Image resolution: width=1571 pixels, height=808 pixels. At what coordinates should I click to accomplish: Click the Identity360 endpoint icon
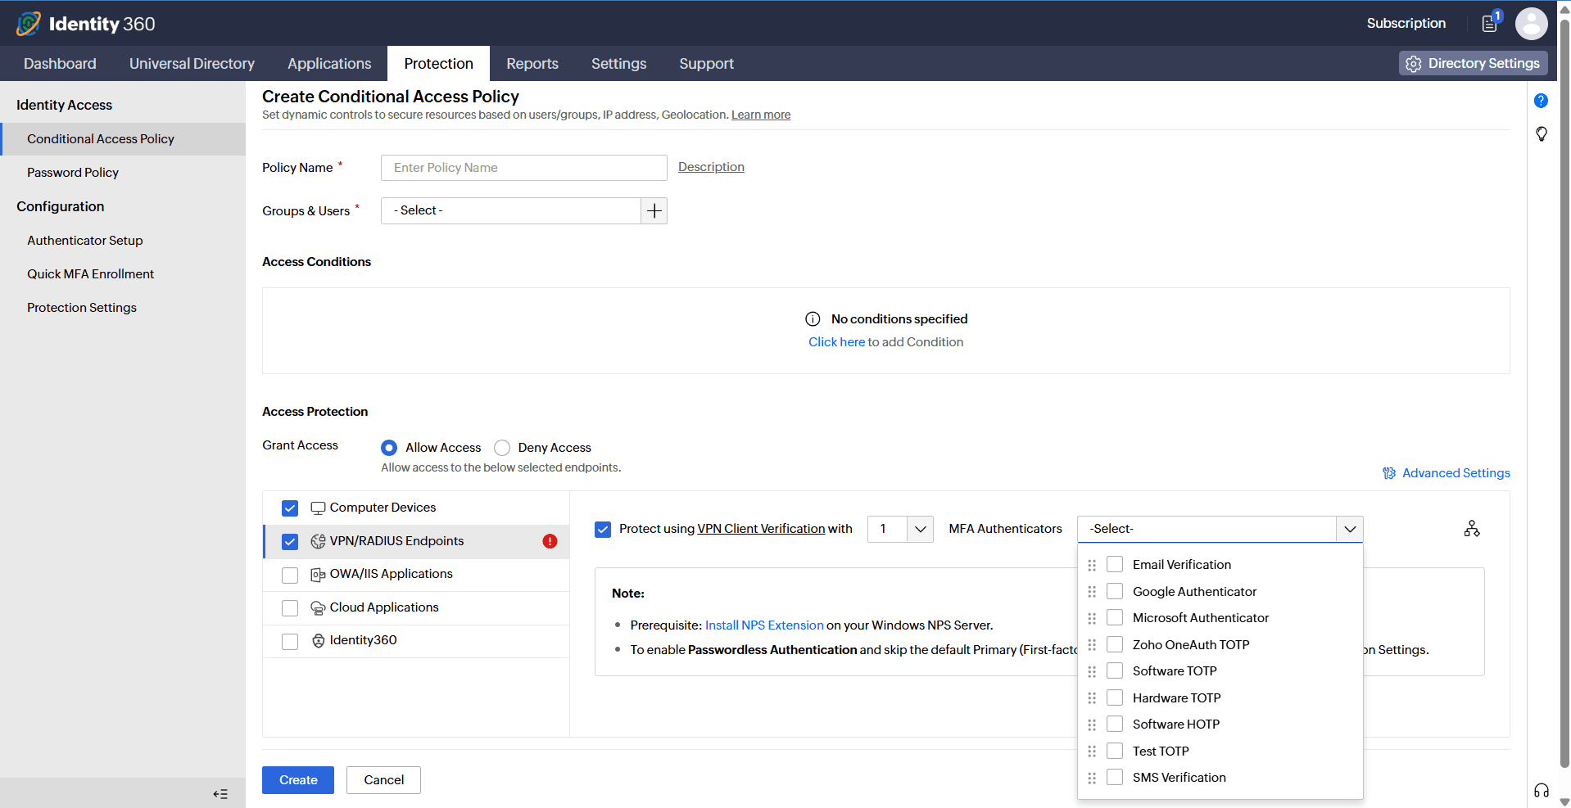pos(318,641)
